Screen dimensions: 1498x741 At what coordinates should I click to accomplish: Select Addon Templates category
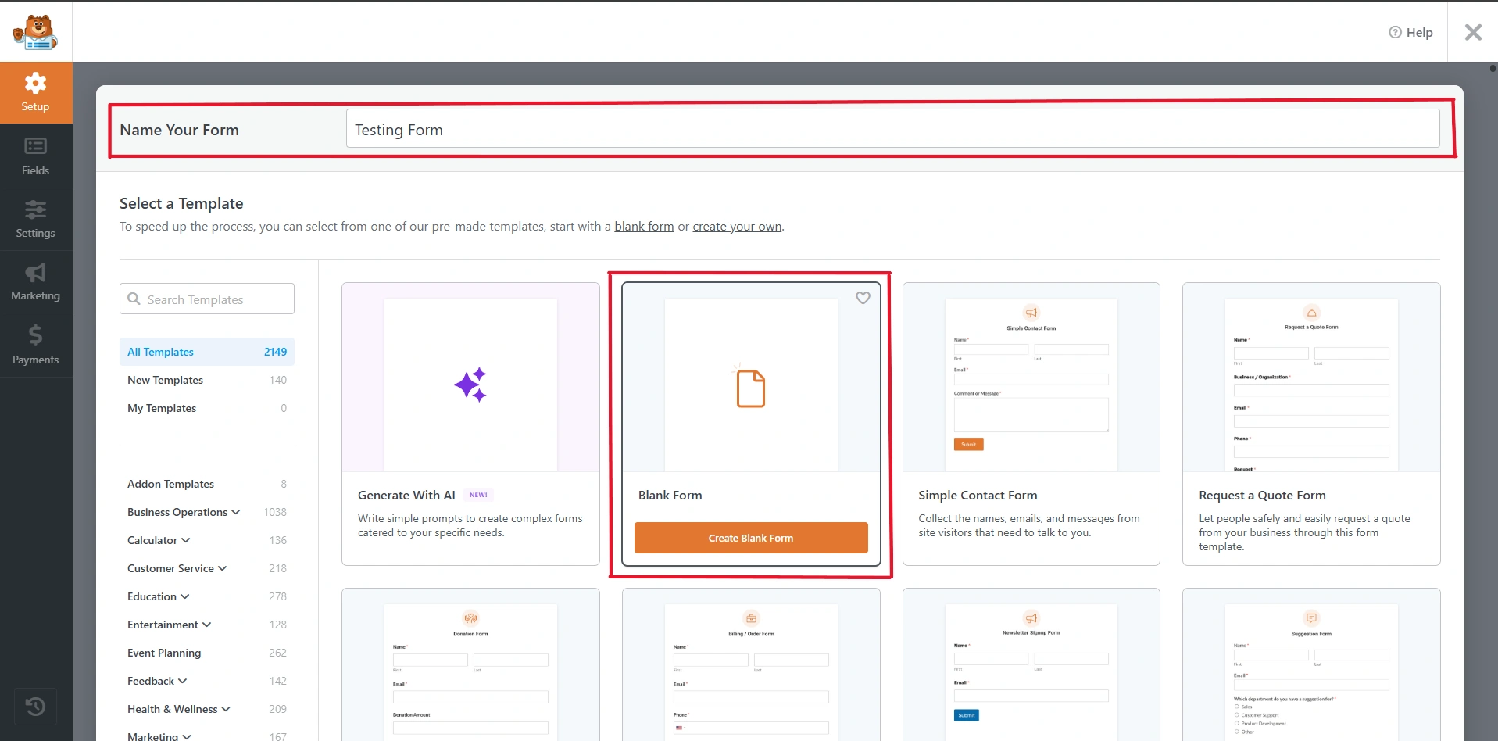207,484
